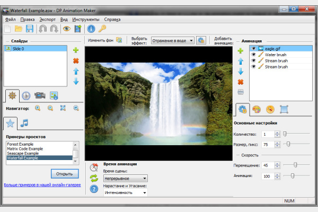This screenshot has width=318, height=212.
Task: Click the Открыть button
Action: (65, 174)
